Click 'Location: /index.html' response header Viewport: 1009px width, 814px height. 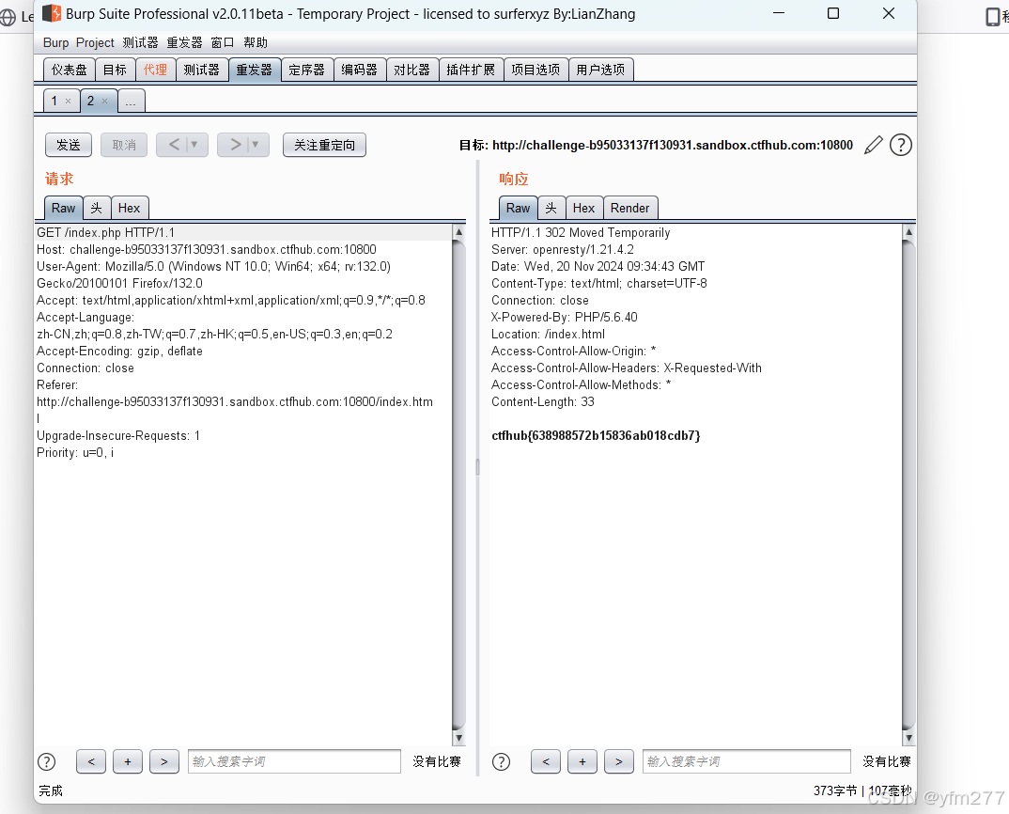(x=549, y=335)
